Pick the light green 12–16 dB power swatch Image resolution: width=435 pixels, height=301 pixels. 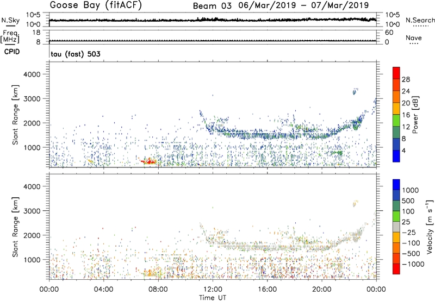tap(396, 121)
